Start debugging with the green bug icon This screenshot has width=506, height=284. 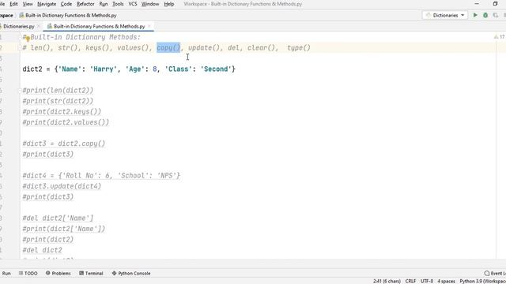click(485, 15)
